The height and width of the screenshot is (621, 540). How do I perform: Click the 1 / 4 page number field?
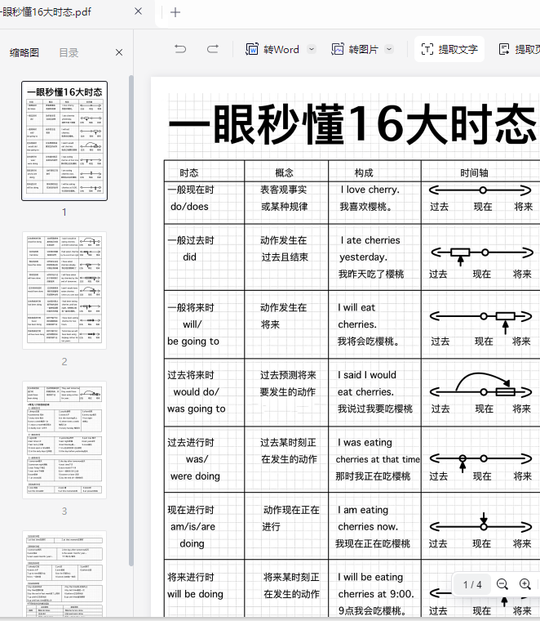point(473,584)
